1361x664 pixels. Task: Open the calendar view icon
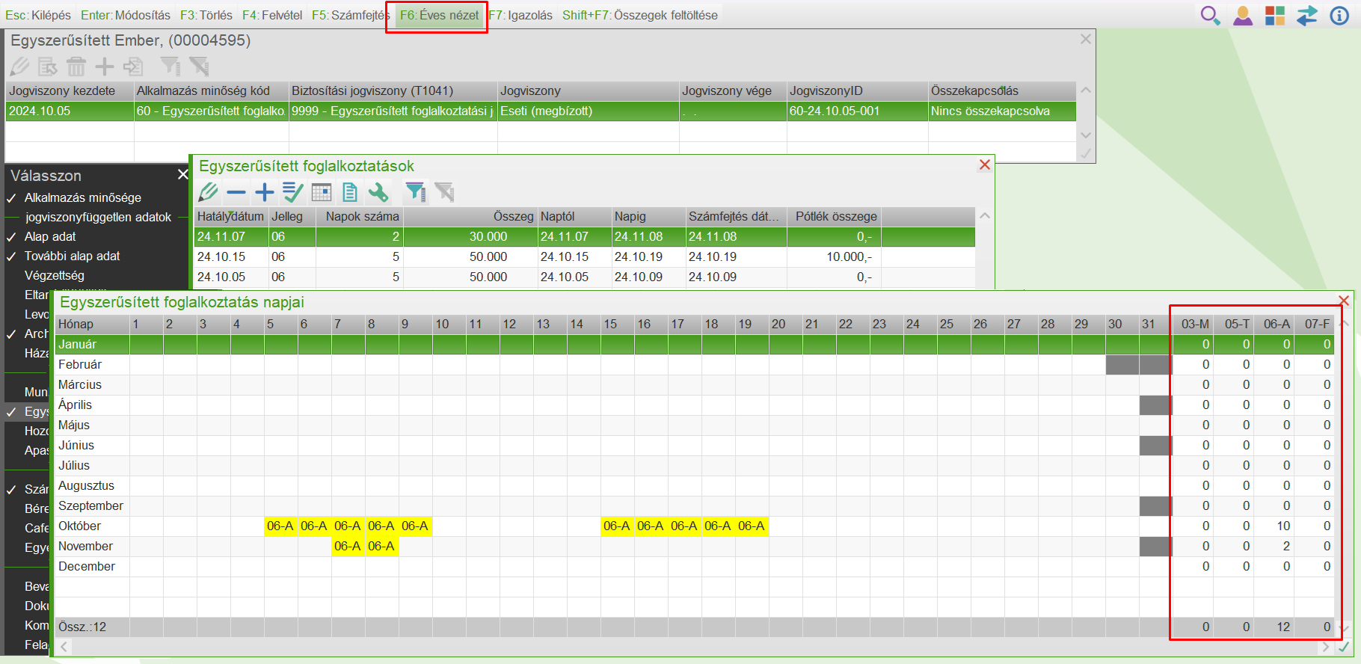tap(322, 193)
